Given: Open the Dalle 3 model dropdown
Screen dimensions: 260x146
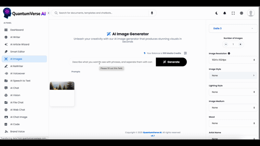Looking at the screenshot, I should pos(233,29).
